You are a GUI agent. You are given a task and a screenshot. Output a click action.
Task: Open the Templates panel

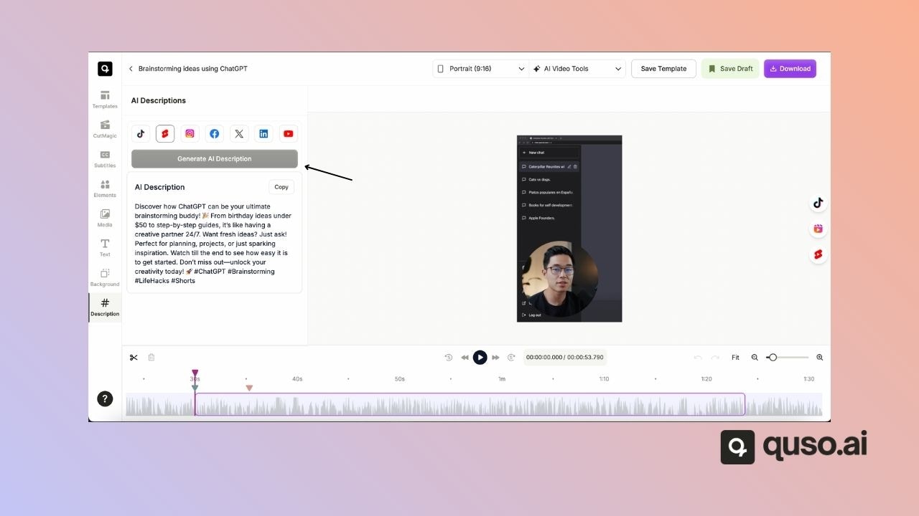pyautogui.click(x=105, y=100)
